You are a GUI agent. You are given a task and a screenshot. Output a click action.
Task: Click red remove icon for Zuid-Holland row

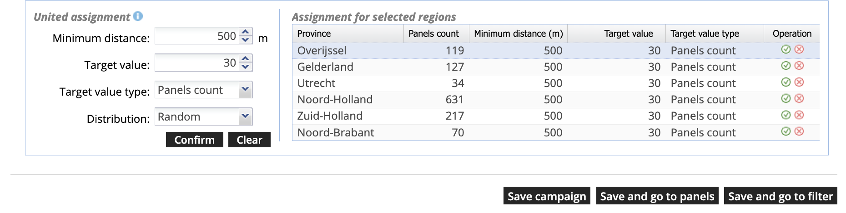tap(799, 115)
